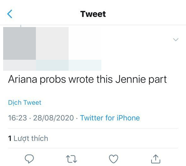Open the blurred display name beside avatar

[x=52, y=43]
